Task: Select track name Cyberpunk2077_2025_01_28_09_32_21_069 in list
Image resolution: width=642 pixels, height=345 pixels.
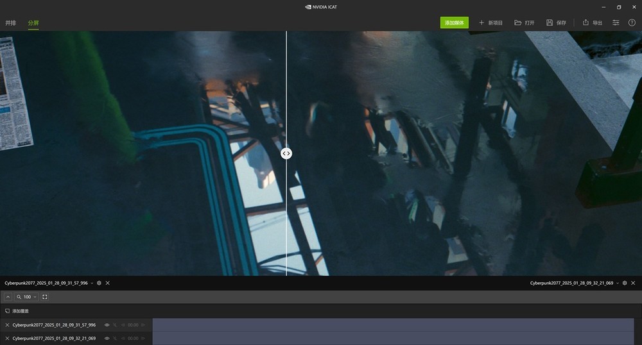Action: (54, 339)
